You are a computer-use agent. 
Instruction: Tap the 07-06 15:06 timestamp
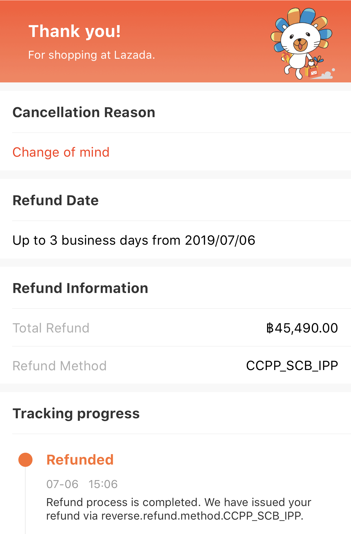82,484
